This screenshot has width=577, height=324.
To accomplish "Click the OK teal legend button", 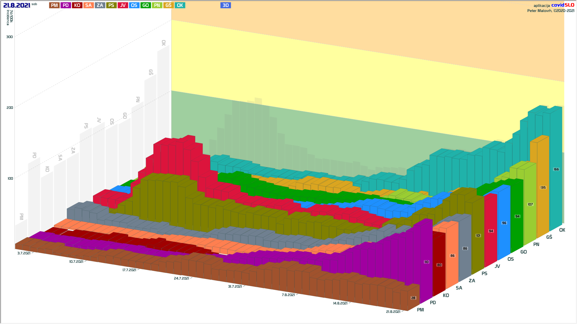I will point(180,5).
